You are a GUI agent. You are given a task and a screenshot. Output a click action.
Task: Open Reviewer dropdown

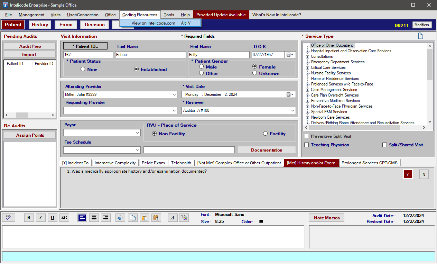click(x=293, y=111)
